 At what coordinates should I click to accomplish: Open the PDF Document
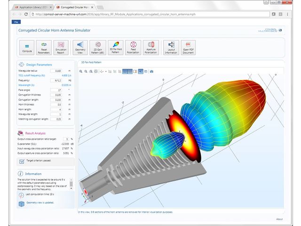[189, 47]
